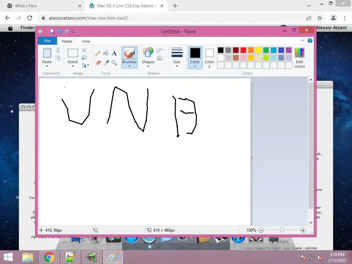Select the Color picker eyedropper tool
Viewport: 352px width, 264px height.
point(106,63)
